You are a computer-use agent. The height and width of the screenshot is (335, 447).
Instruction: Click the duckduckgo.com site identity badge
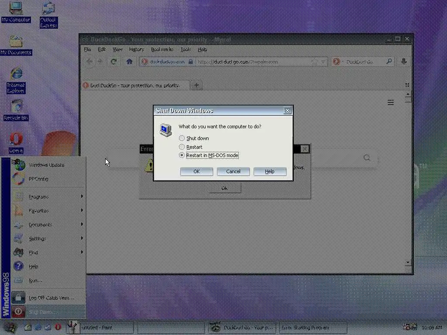167,62
